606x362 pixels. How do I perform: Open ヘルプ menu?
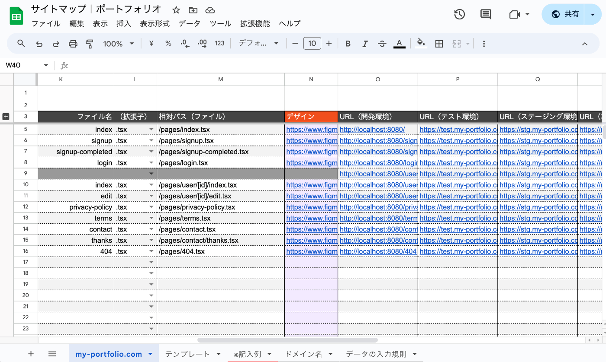pyautogui.click(x=290, y=24)
